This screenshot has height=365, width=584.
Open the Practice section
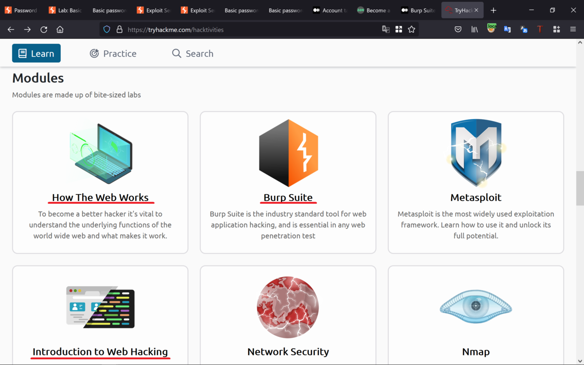(113, 54)
